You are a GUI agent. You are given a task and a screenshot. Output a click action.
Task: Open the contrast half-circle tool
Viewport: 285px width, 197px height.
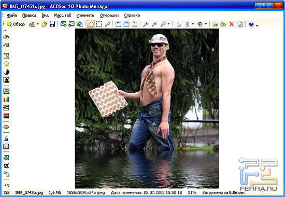6,72
